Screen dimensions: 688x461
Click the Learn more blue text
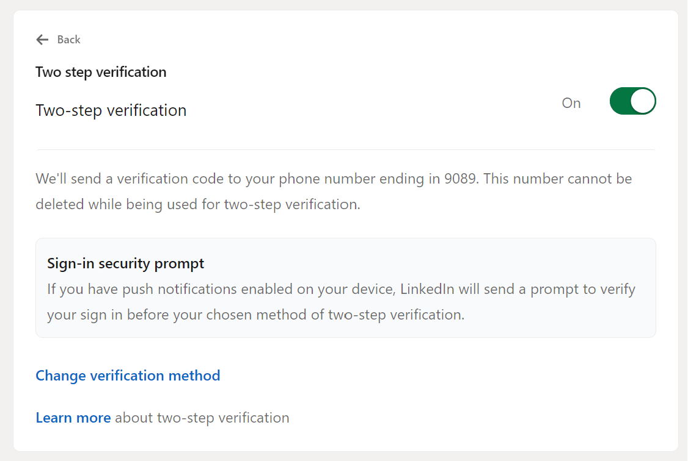tap(73, 418)
